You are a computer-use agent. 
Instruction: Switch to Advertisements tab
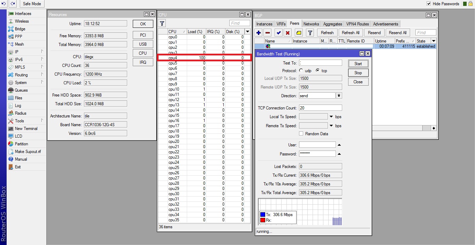(x=385, y=24)
